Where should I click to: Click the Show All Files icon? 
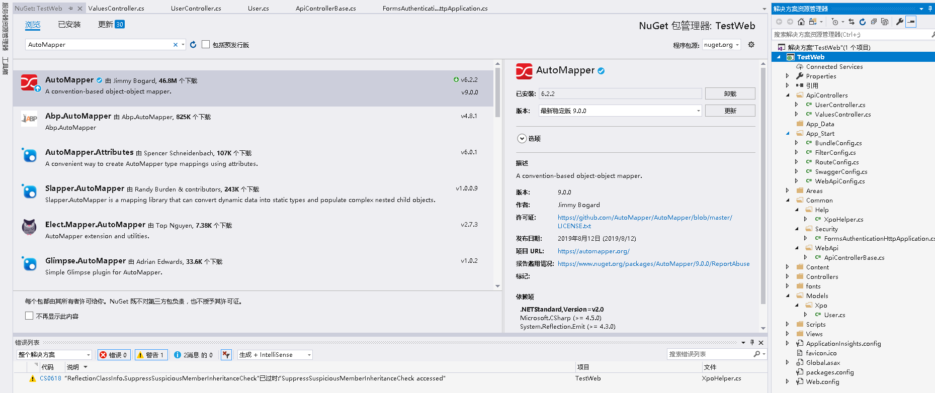(885, 22)
